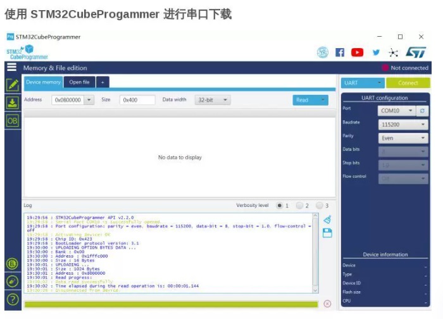This screenshot has width=443, height=319.
Task: Select the Device memory tab
Action: (43, 82)
